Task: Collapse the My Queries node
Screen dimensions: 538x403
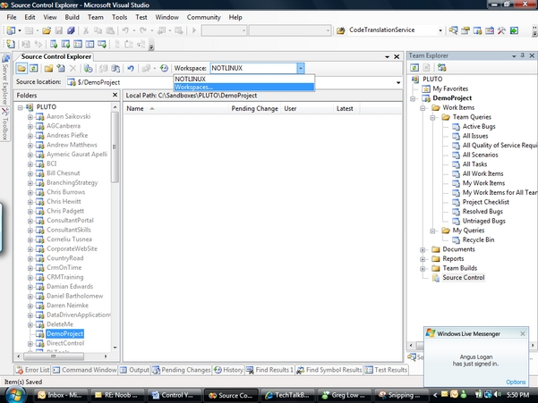Action: click(432, 231)
